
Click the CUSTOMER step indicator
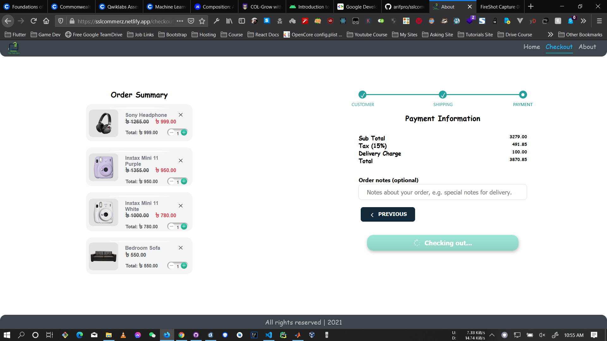pos(362,94)
